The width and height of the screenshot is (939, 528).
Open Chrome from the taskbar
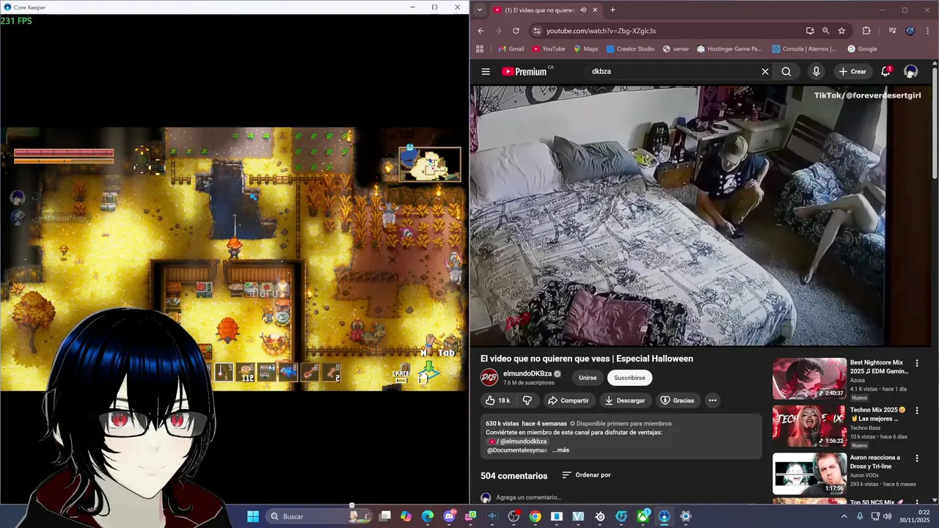(x=535, y=516)
